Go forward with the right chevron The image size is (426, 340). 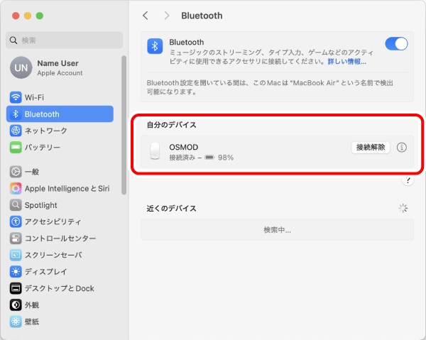point(167,15)
